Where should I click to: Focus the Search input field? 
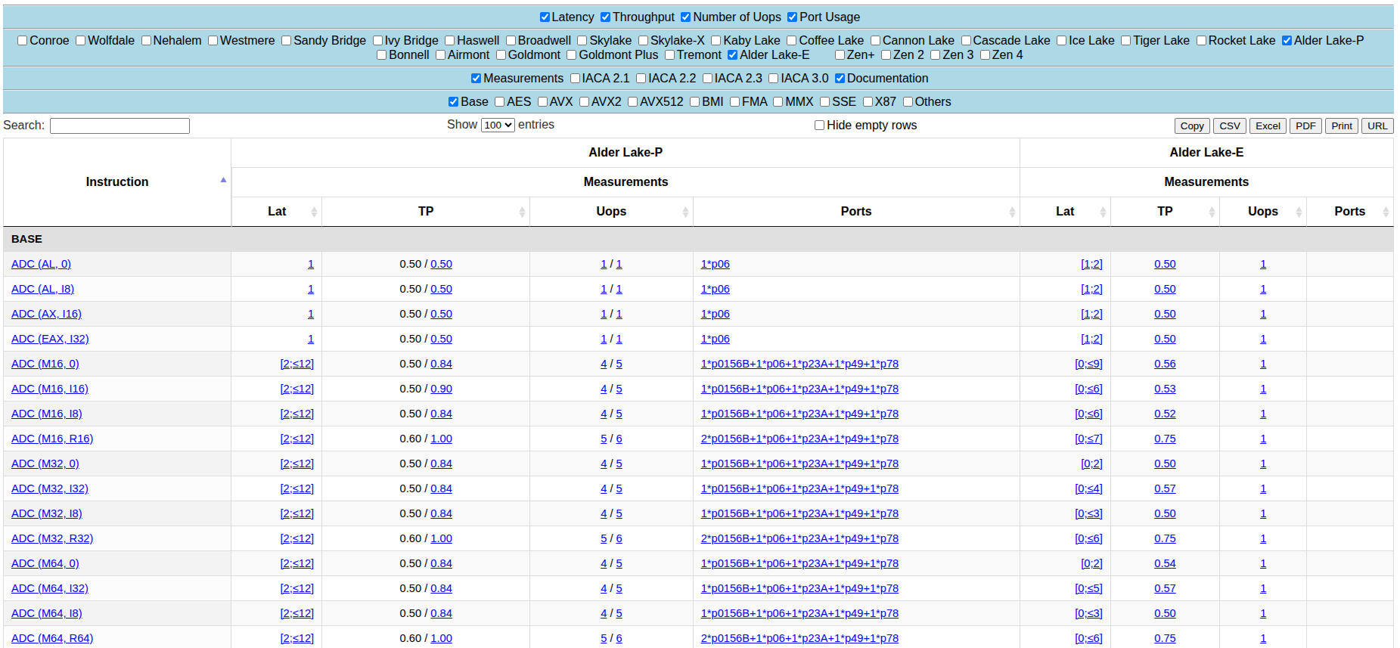[120, 126]
